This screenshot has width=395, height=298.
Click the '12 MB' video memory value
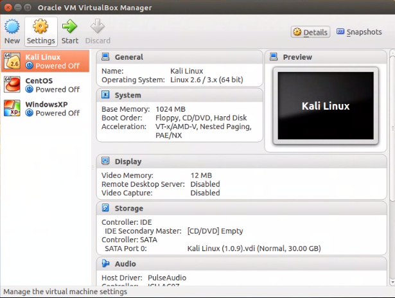click(201, 175)
